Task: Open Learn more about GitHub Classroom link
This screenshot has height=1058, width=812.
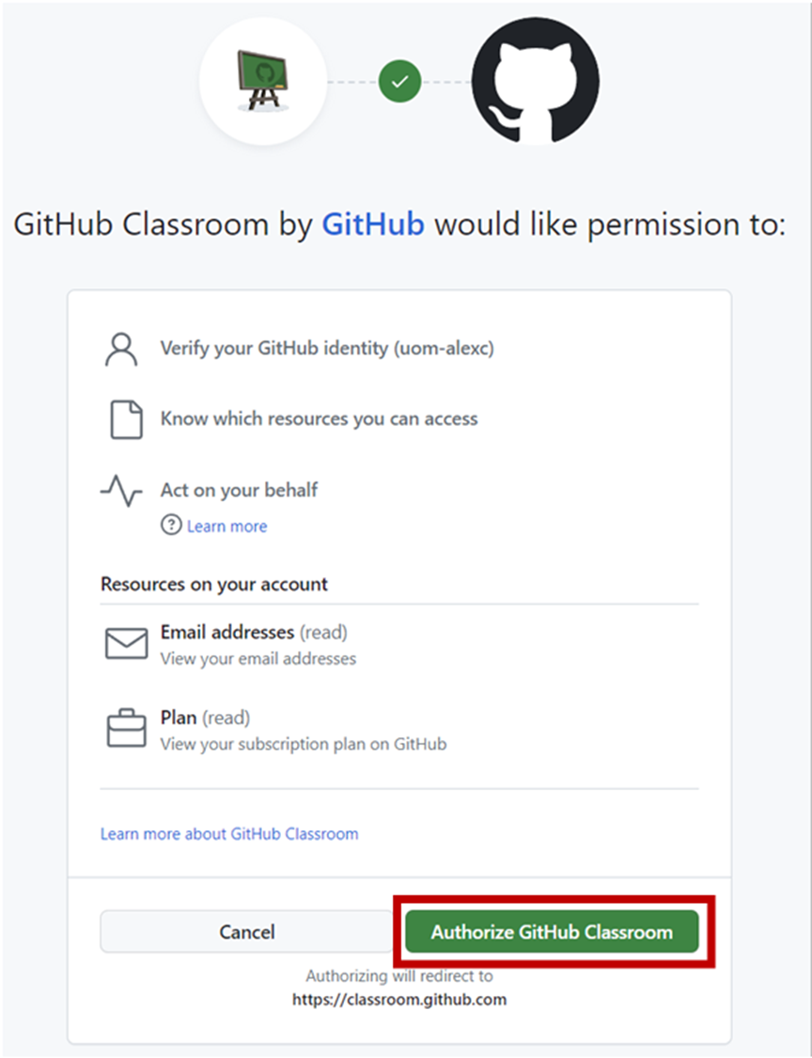Action: [x=229, y=833]
